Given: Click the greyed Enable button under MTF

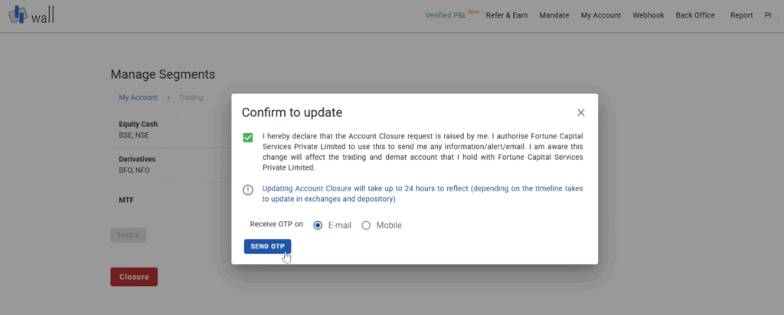Looking at the screenshot, I should [129, 235].
